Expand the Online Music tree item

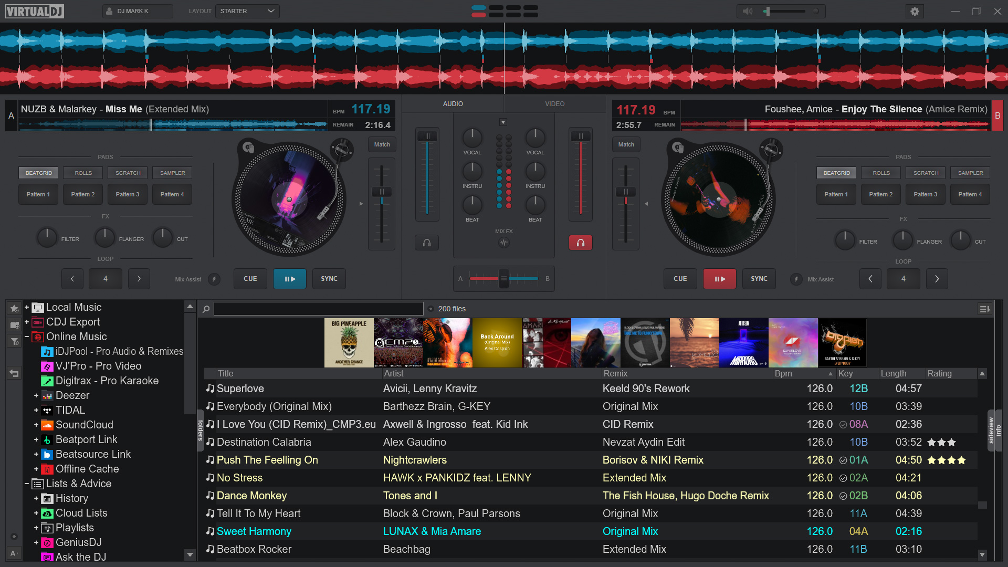(25, 337)
